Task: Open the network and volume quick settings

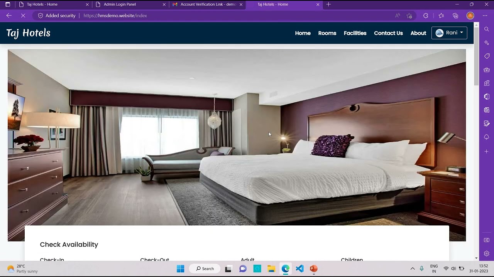Action: point(453,269)
